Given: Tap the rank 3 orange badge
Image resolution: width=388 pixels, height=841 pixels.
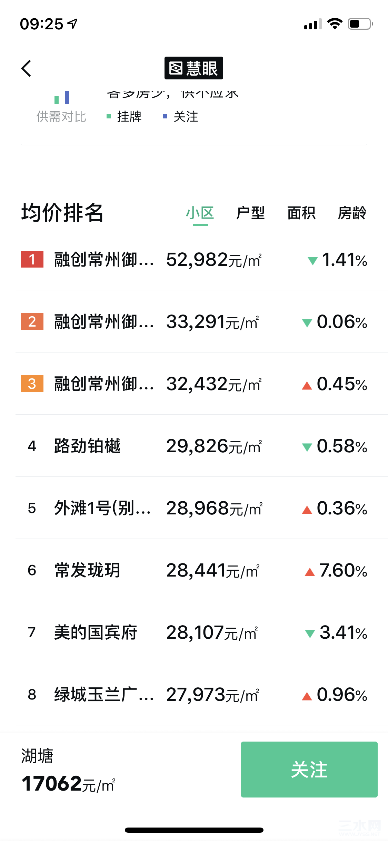Looking at the screenshot, I should tap(32, 384).
